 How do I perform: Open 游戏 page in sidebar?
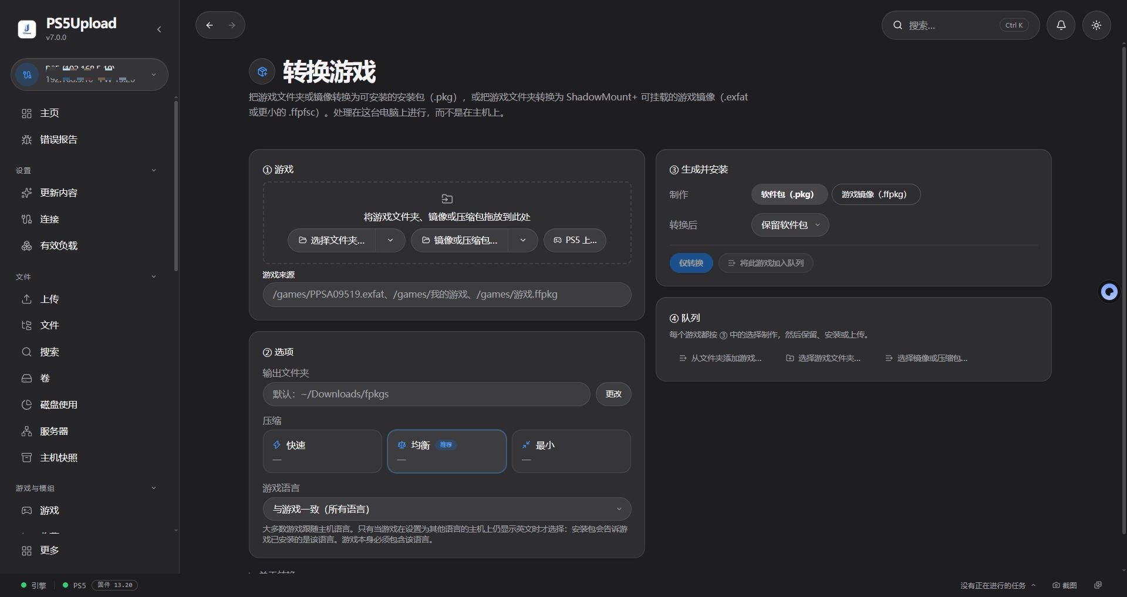[89, 510]
